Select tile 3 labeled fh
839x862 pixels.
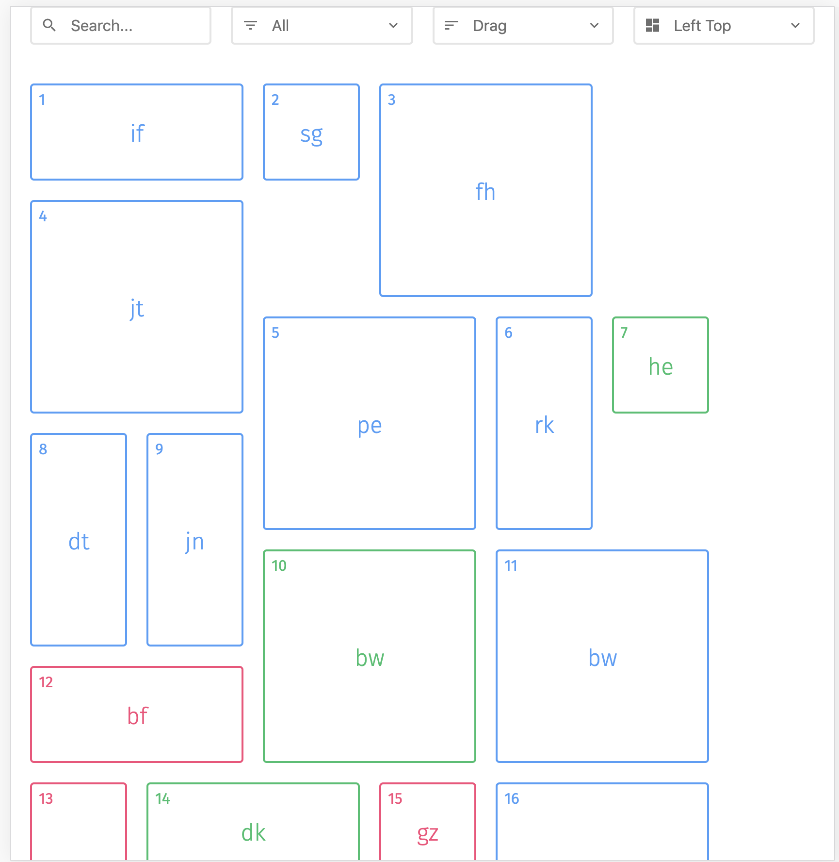pyautogui.click(x=486, y=190)
